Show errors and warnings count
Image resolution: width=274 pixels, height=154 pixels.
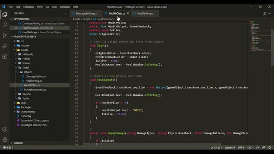coord(8,148)
